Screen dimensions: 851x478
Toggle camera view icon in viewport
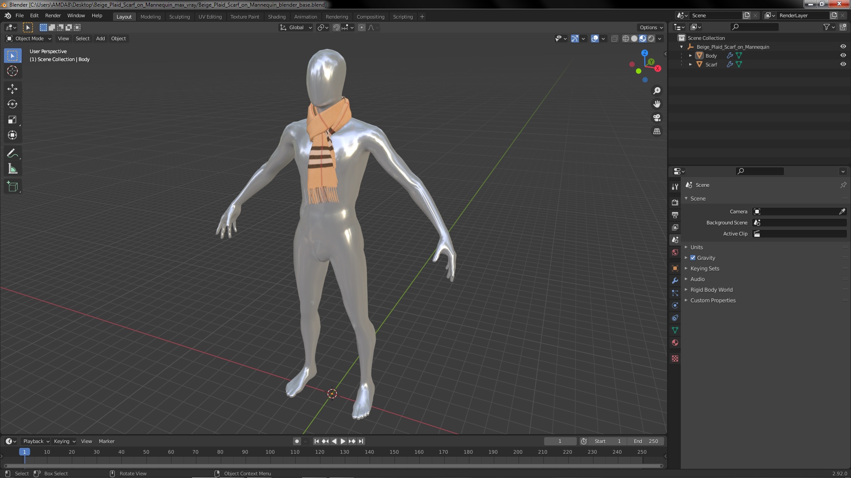pos(657,118)
